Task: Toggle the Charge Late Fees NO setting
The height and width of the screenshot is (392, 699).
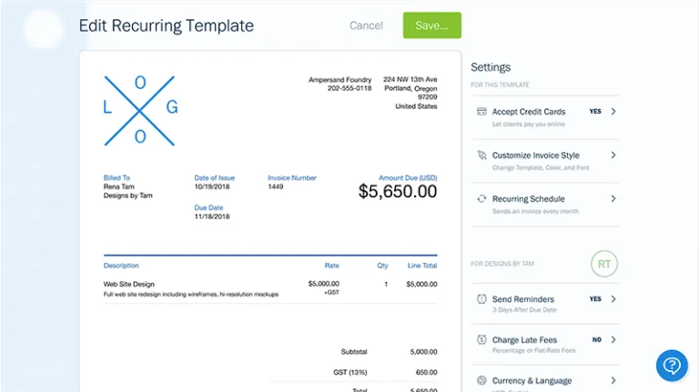Action: coord(596,340)
